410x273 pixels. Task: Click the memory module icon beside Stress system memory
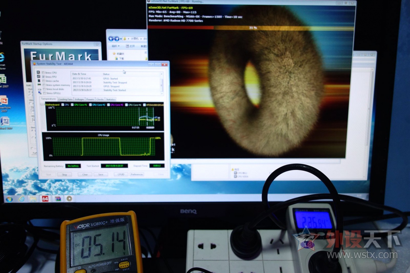39,85
